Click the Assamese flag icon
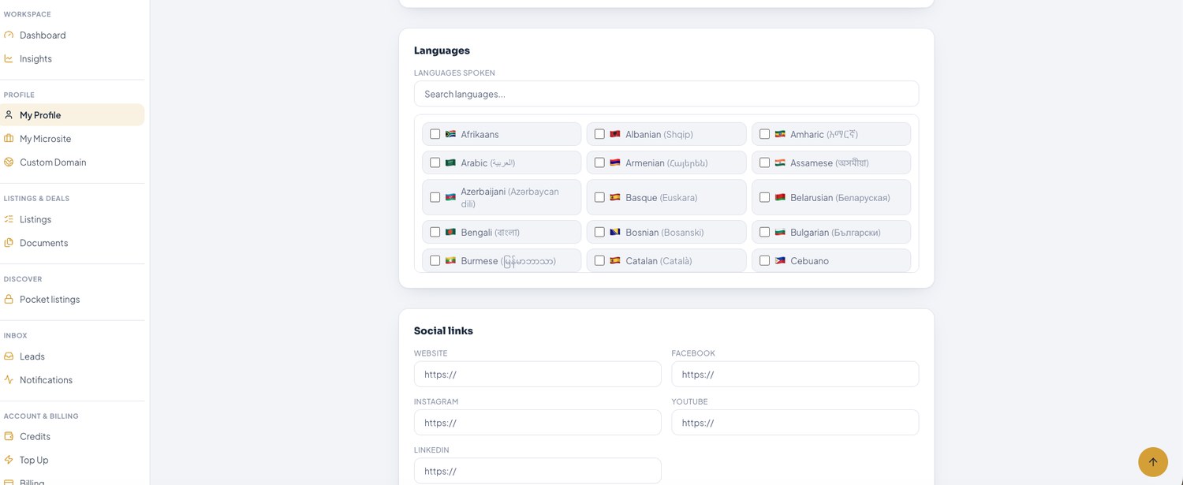Viewport: 1183px width, 485px height. pos(780,162)
